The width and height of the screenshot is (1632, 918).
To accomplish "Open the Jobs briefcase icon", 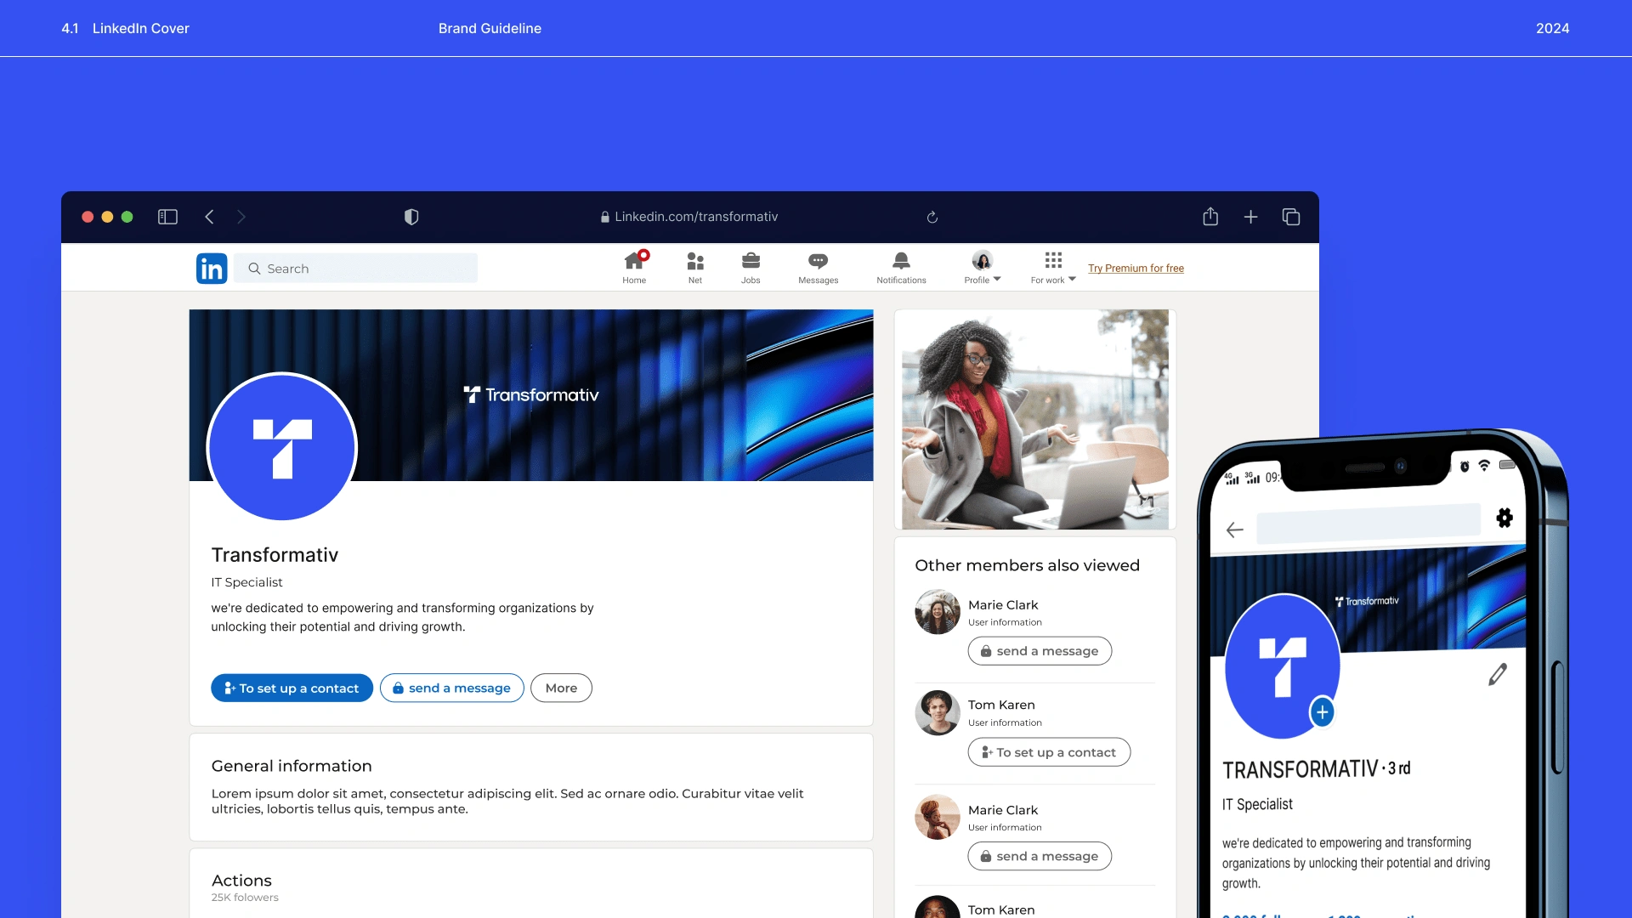I will pyautogui.click(x=751, y=267).
